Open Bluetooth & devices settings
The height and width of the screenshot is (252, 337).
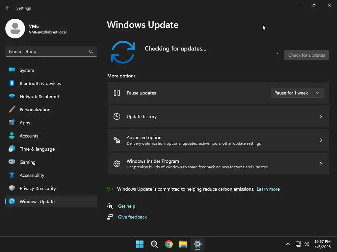[x=51, y=83]
